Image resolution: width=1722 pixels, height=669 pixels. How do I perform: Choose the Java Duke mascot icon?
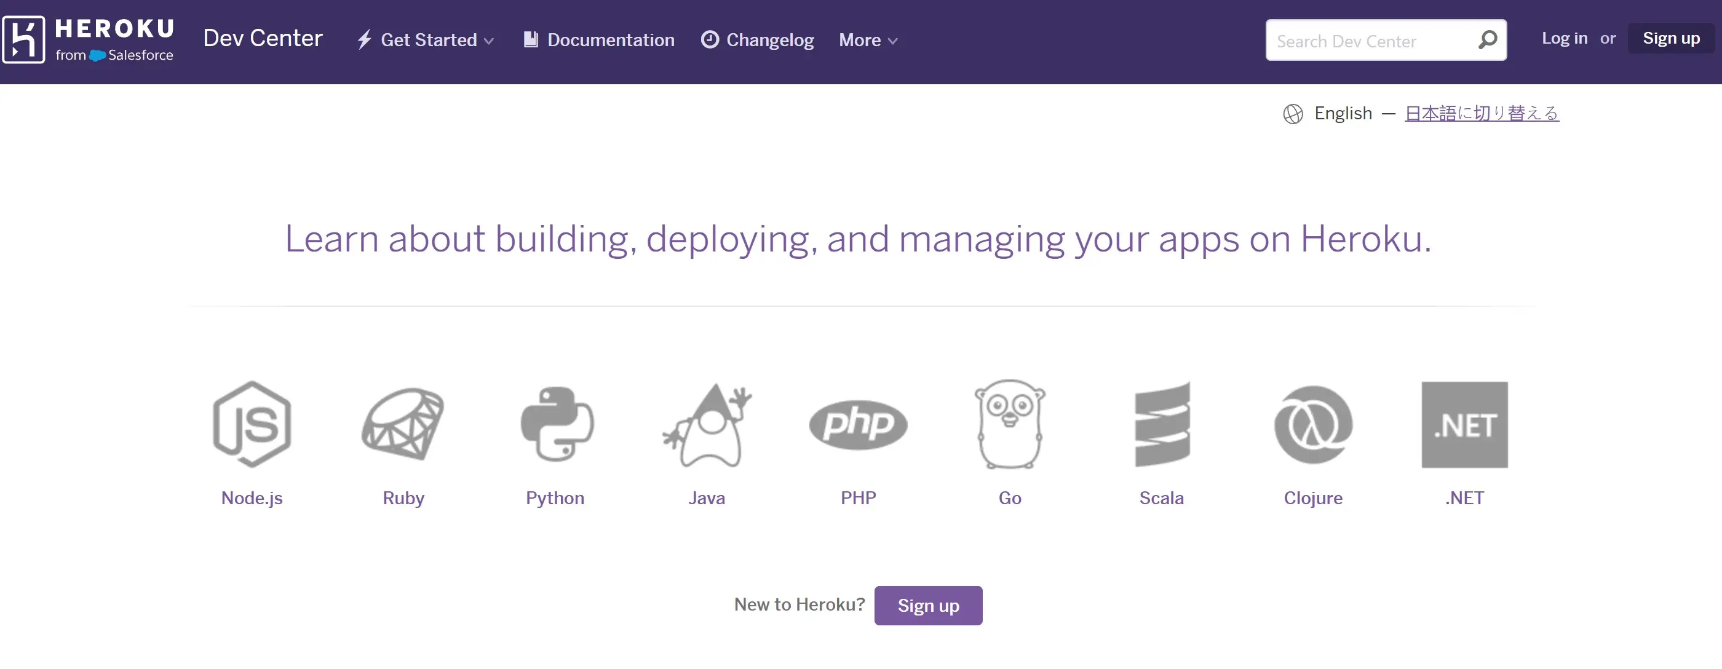pos(707,425)
